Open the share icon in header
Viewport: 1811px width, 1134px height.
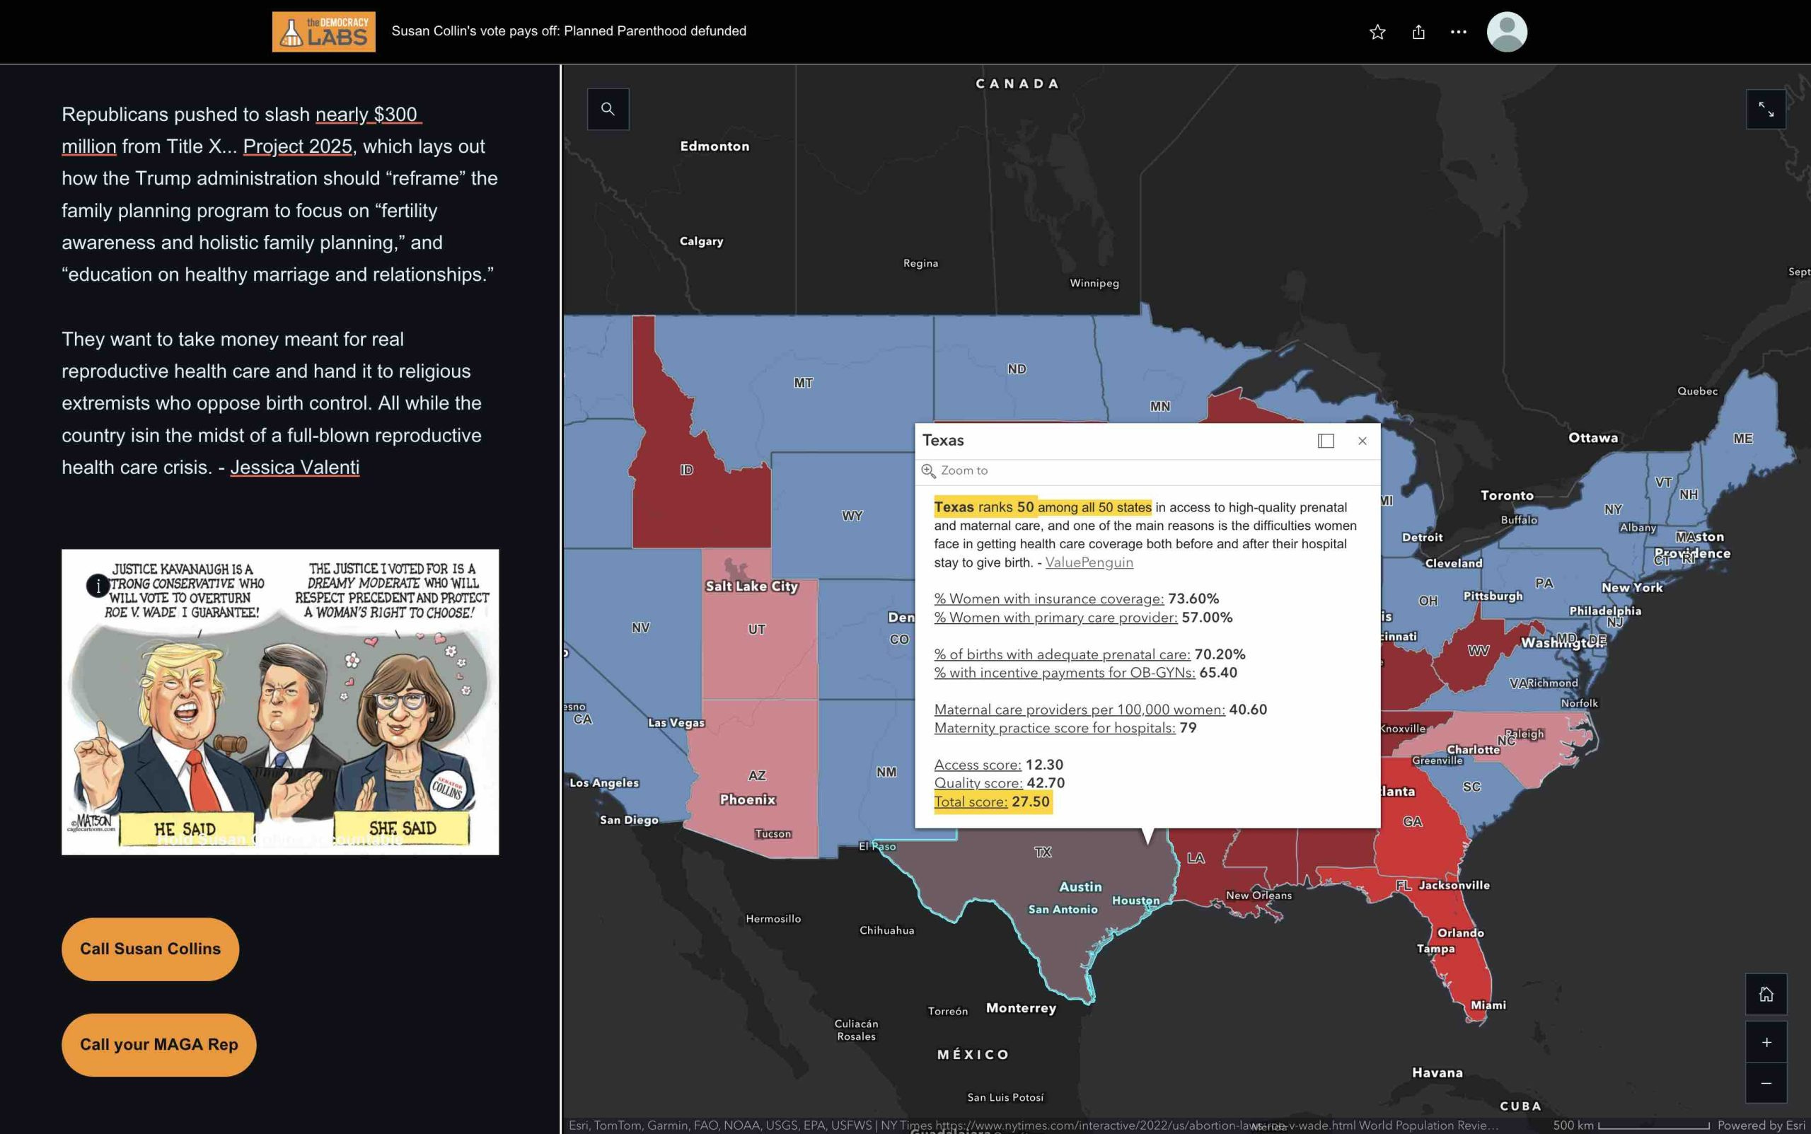tap(1418, 32)
